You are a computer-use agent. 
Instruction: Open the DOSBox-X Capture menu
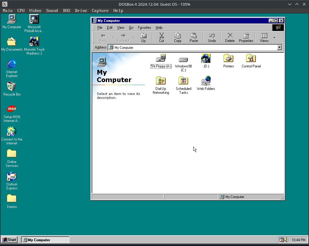[x=100, y=10]
